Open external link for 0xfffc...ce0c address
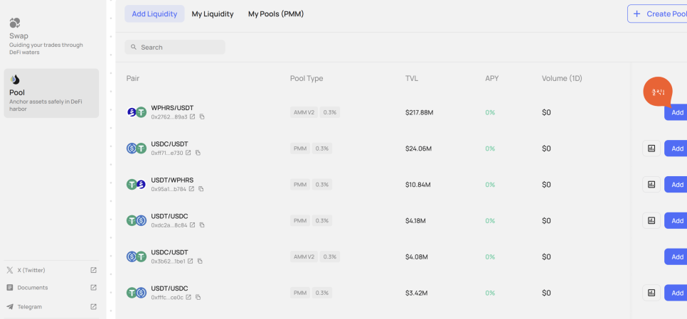This screenshot has height=319, width=687. 188,297
